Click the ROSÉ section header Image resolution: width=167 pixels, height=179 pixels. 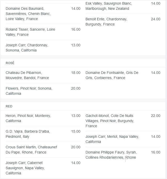10,63
